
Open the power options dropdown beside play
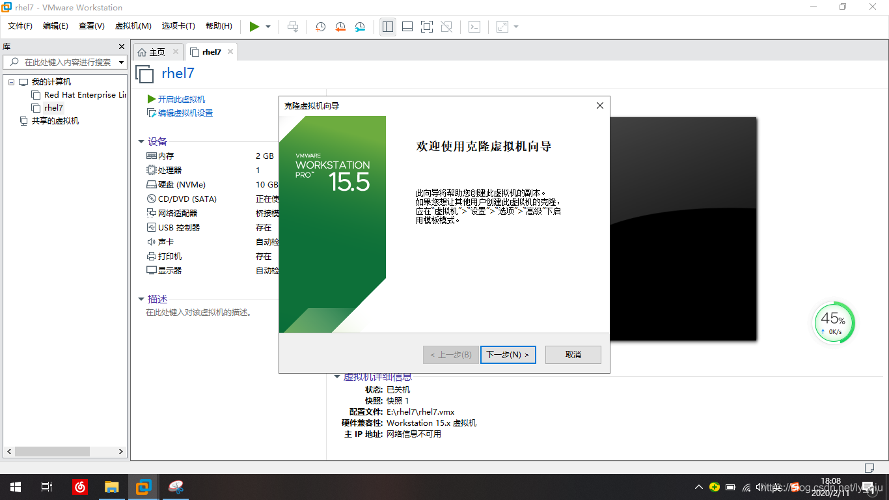pos(268,27)
